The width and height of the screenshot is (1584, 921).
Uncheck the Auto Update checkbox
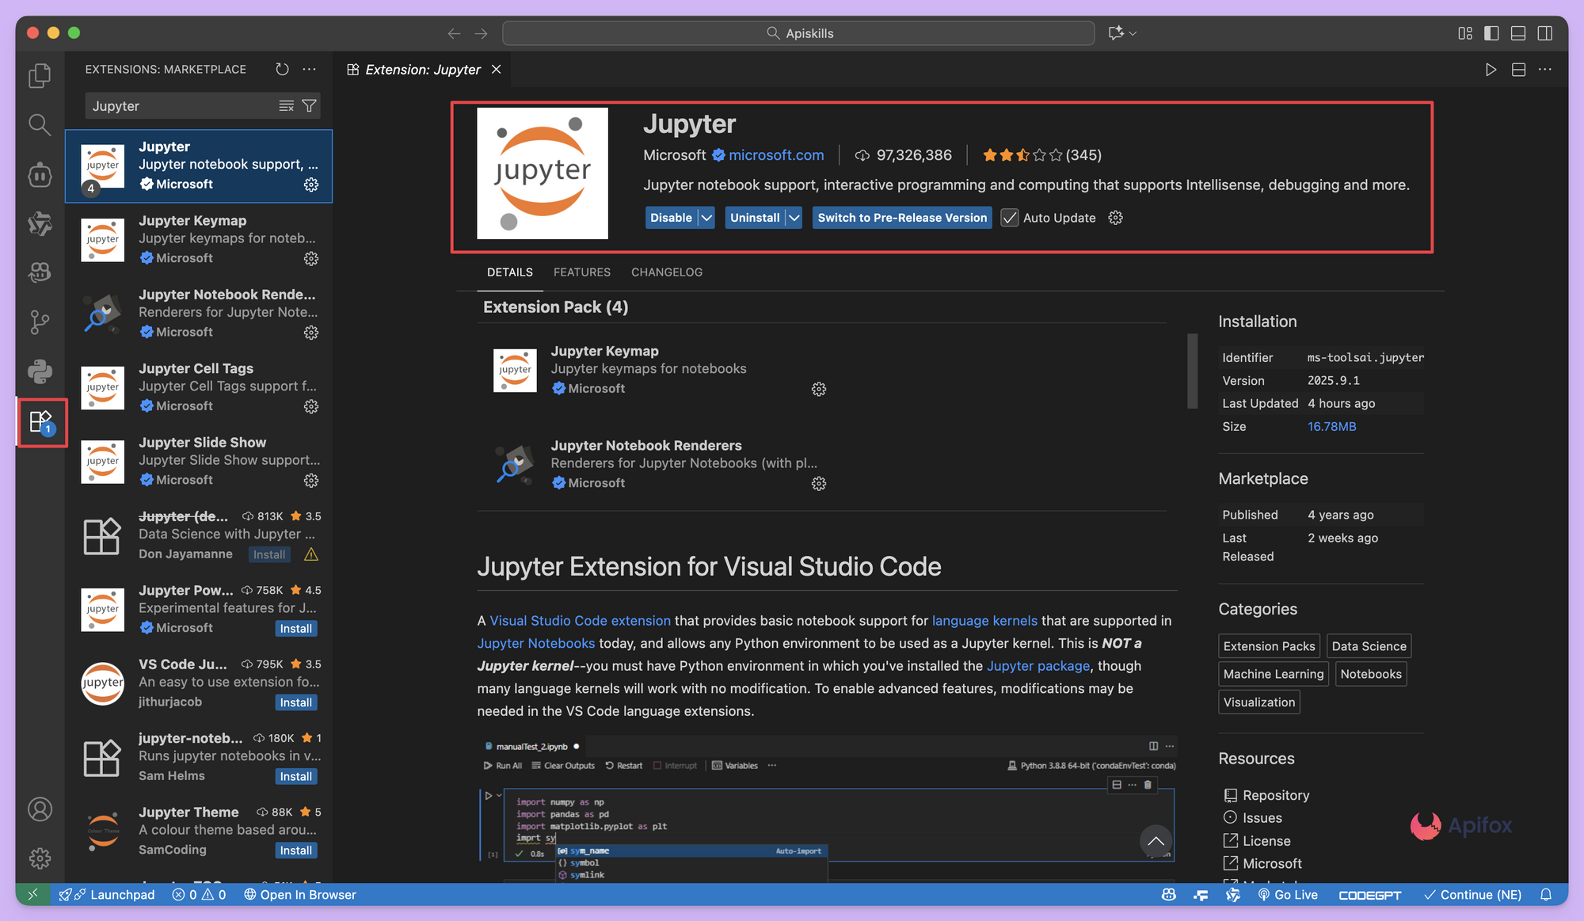pos(1009,217)
